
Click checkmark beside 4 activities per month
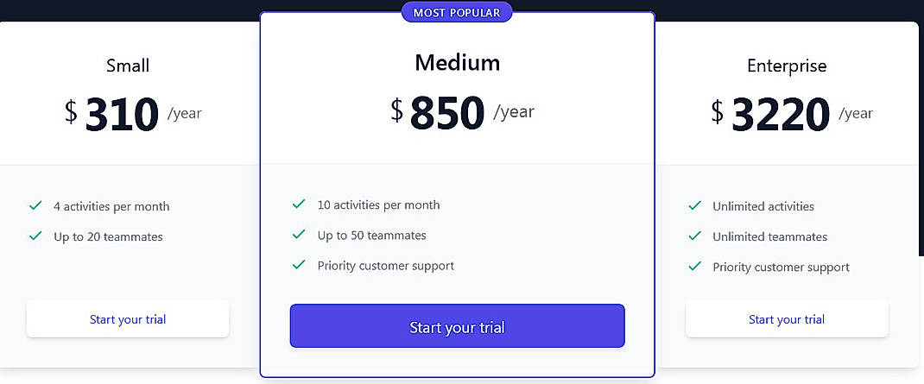click(35, 206)
